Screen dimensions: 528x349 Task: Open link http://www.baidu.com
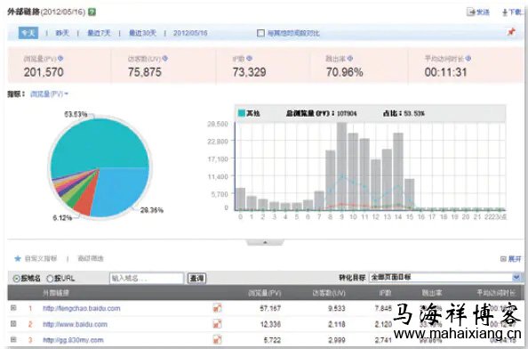coord(75,324)
